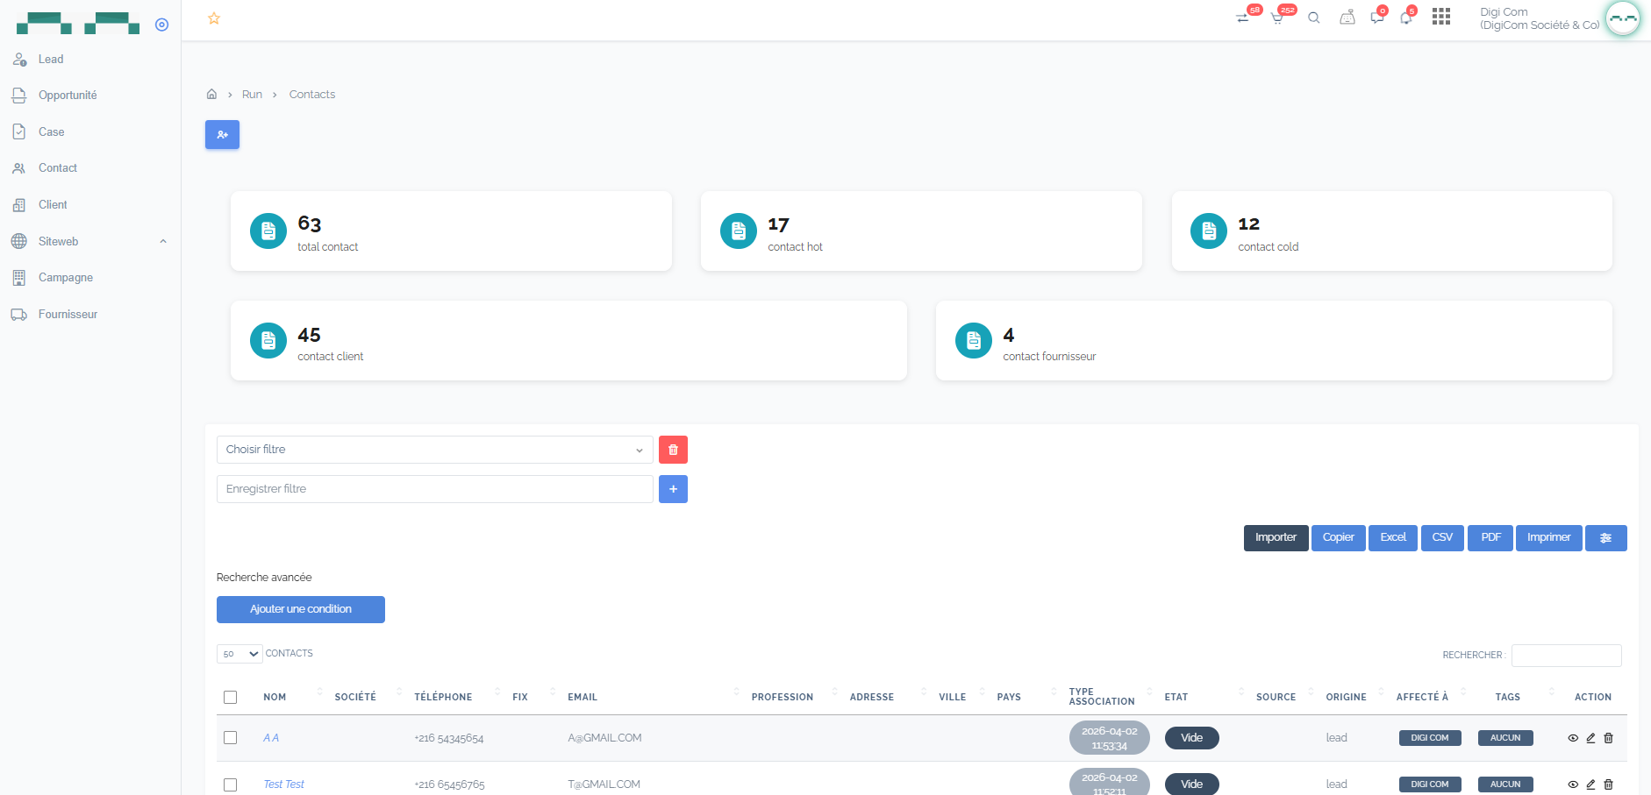Toggle the sidebar pin circle icon
This screenshot has height=795, width=1651.
click(161, 25)
